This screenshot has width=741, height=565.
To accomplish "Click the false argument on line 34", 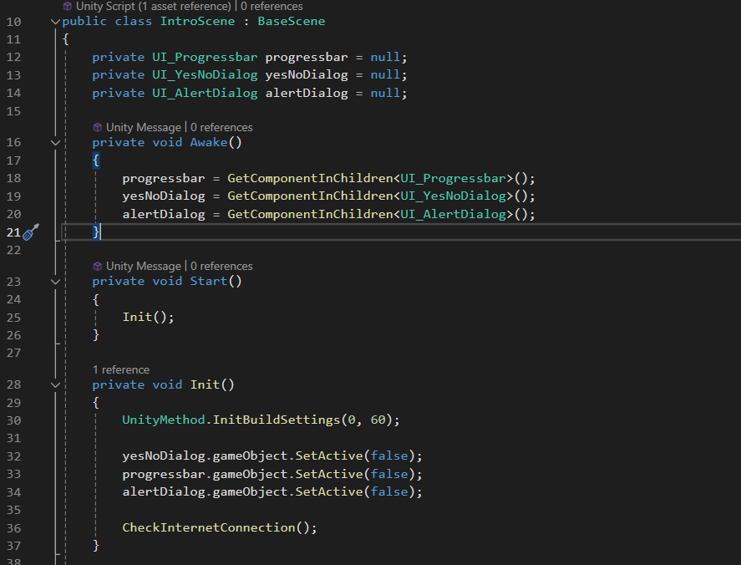I will coord(389,491).
